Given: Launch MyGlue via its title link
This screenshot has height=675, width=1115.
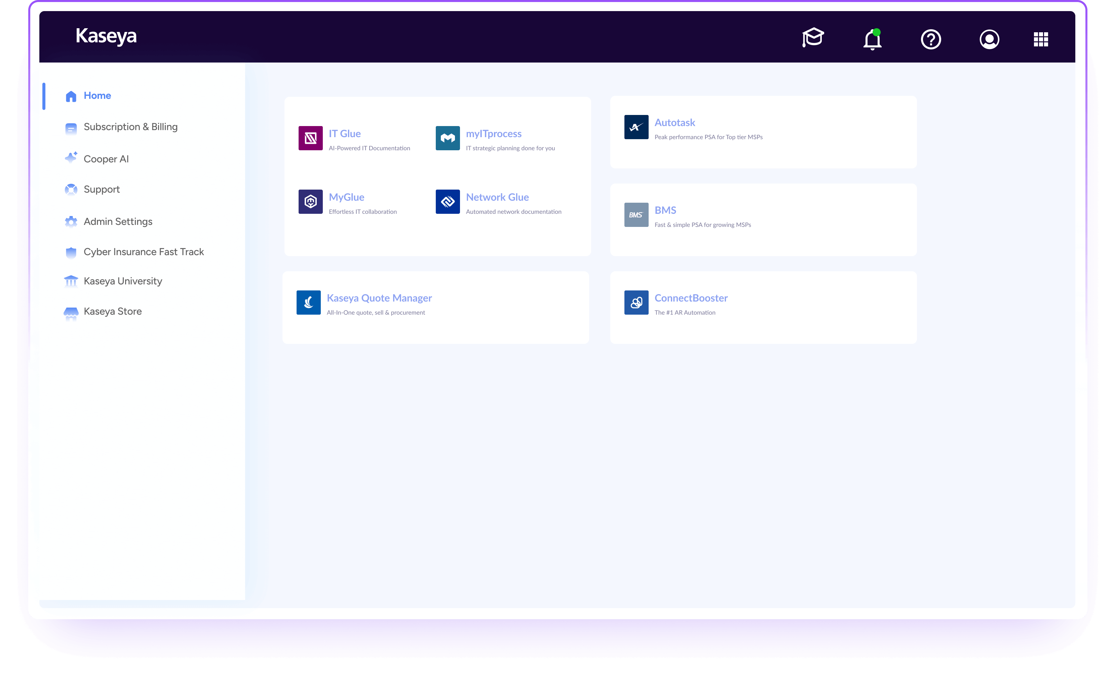Looking at the screenshot, I should (x=347, y=197).
